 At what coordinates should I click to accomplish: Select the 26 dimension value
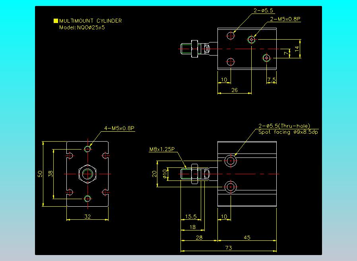(x=235, y=90)
